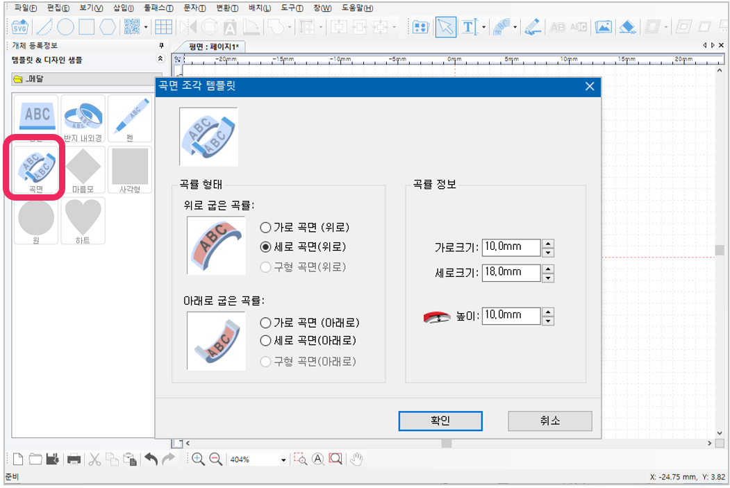Choose the 펜 template thumbnail
This screenshot has height=488, width=730.
[x=130, y=119]
